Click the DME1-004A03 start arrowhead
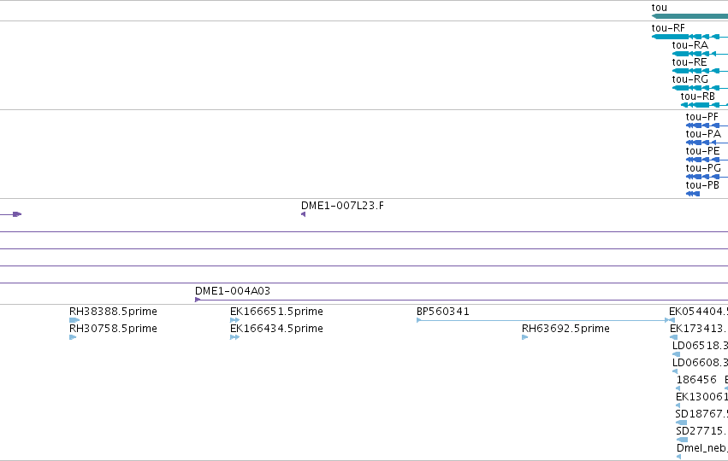Viewport: 728px width, 461px height. click(x=198, y=300)
